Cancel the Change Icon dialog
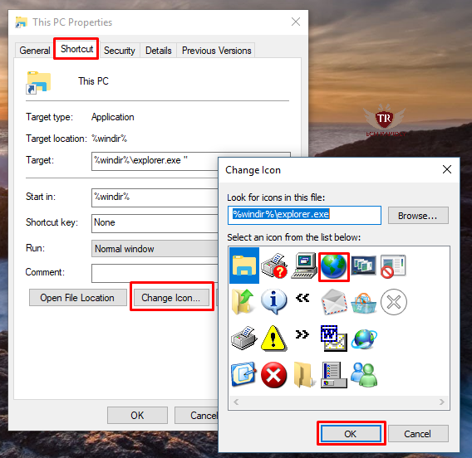The height and width of the screenshot is (458, 472). [418, 434]
